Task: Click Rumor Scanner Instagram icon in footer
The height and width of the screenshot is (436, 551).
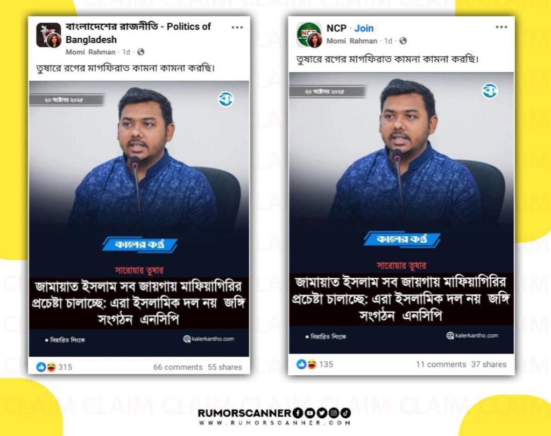Action: coord(334,413)
